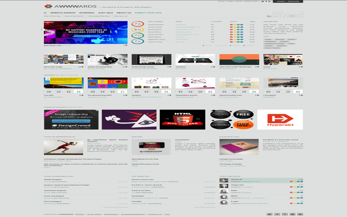Open the Jury 2012 menu item
The image size is (347, 217).
pos(105,13)
